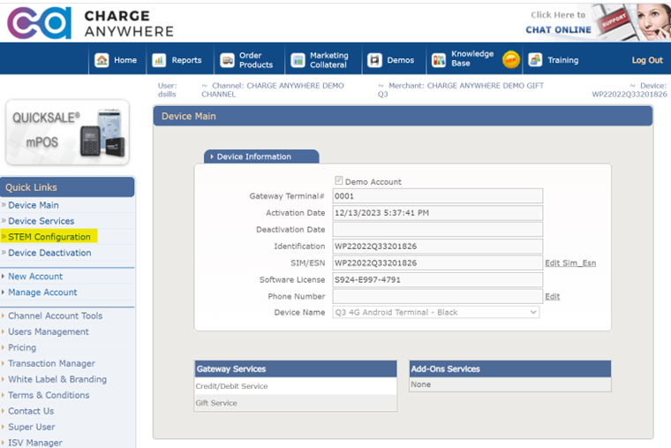Open the Device Name dropdown
Viewport: 671px width, 448px height.
[x=435, y=312]
